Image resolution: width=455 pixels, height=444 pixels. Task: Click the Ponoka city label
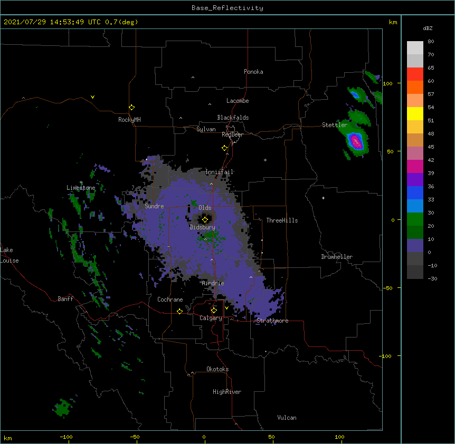(253, 72)
